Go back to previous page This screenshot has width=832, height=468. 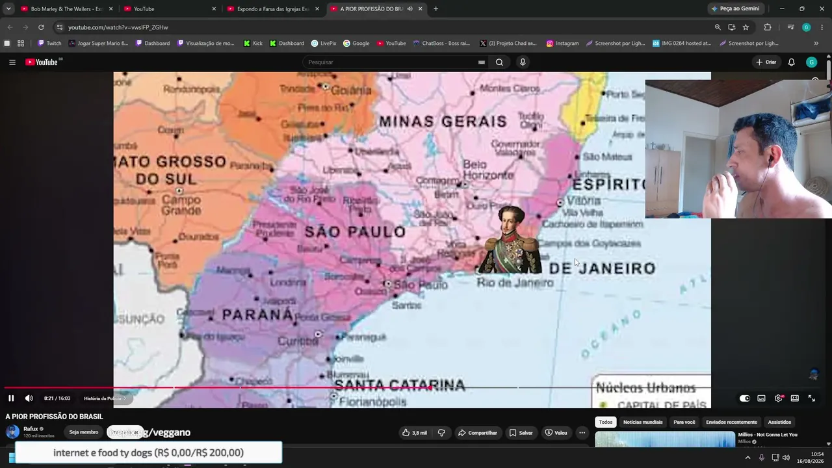click(10, 27)
